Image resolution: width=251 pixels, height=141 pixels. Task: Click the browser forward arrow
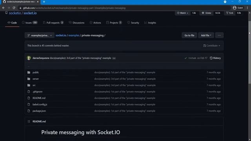click(9, 8)
